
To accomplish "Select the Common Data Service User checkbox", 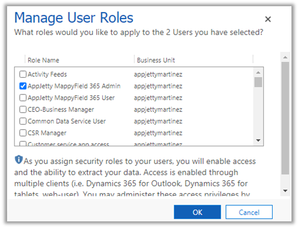I will 23,121.
